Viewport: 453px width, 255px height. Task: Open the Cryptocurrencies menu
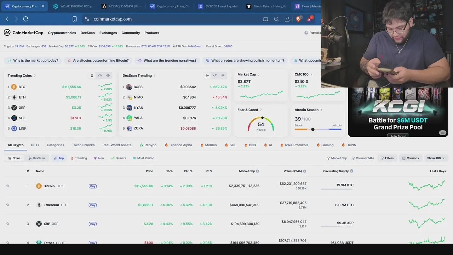(62, 33)
